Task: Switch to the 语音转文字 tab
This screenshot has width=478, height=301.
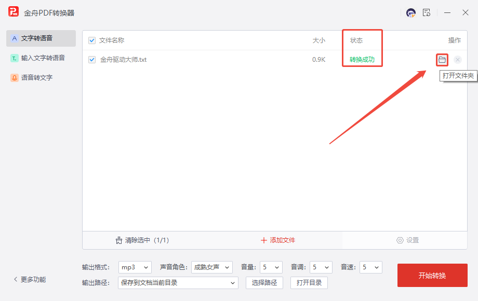Action: coord(41,78)
